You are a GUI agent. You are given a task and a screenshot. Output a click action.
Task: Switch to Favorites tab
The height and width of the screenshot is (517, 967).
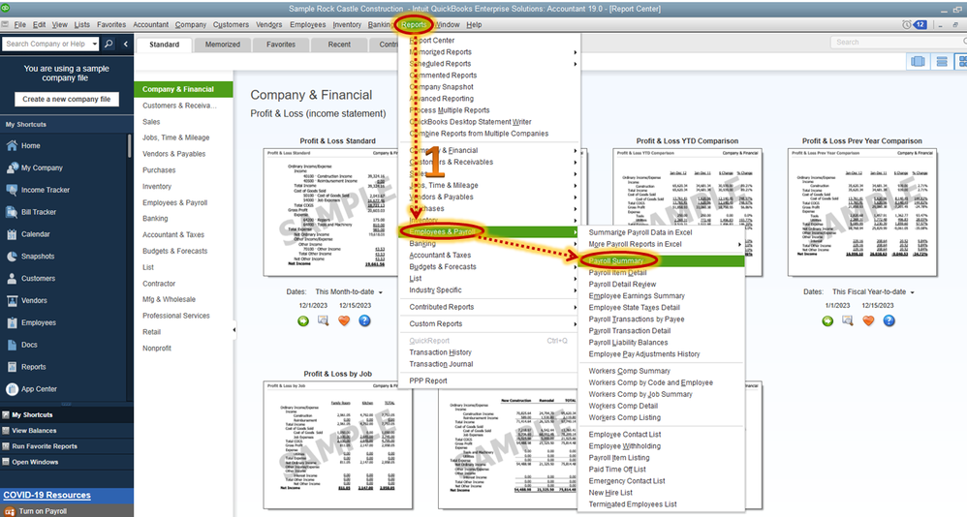(x=281, y=45)
